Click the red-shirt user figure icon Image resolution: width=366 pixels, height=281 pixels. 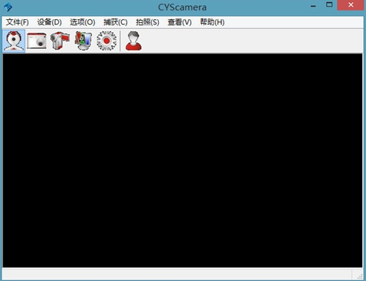coord(134,41)
